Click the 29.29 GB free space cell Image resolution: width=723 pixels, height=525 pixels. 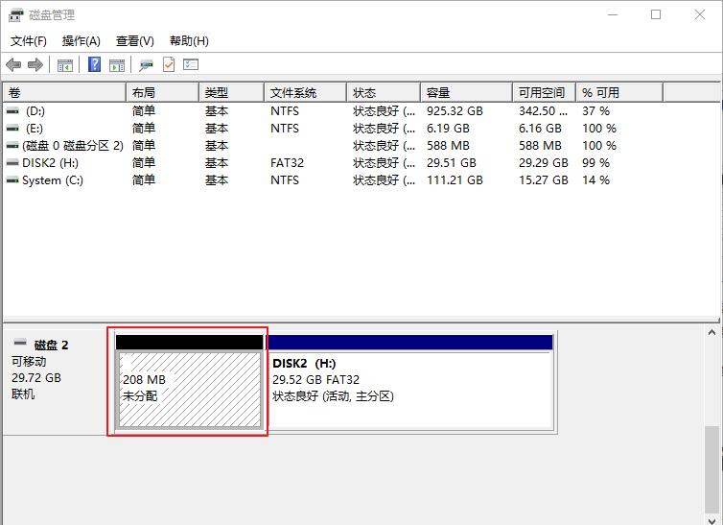click(543, 163)
